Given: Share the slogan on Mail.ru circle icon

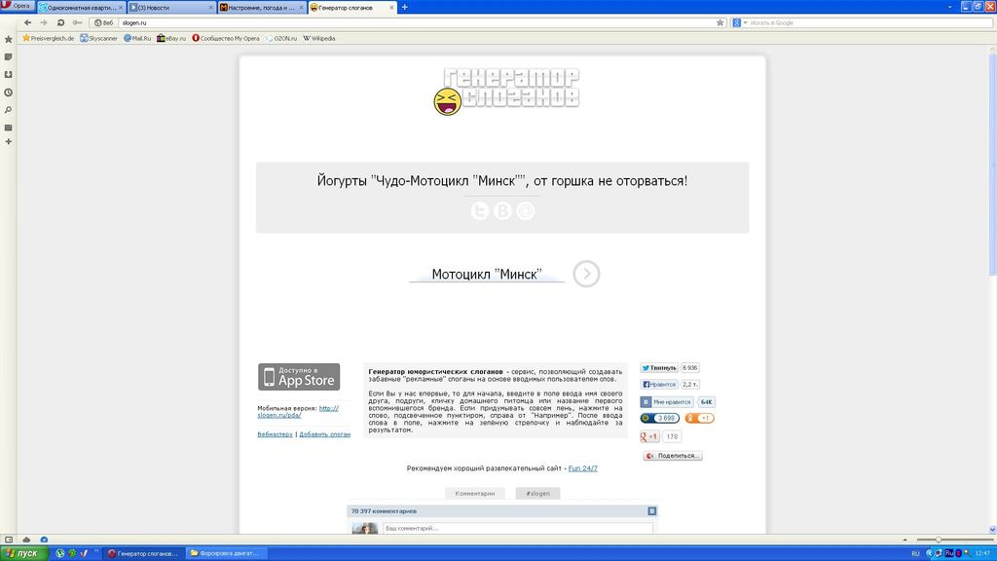Looking at the screenshot, I should click(526, 210).
